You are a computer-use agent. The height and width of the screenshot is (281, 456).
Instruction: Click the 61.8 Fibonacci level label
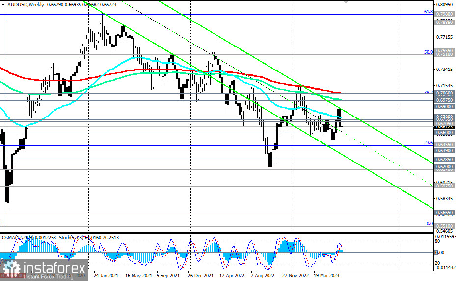[429, 12]
